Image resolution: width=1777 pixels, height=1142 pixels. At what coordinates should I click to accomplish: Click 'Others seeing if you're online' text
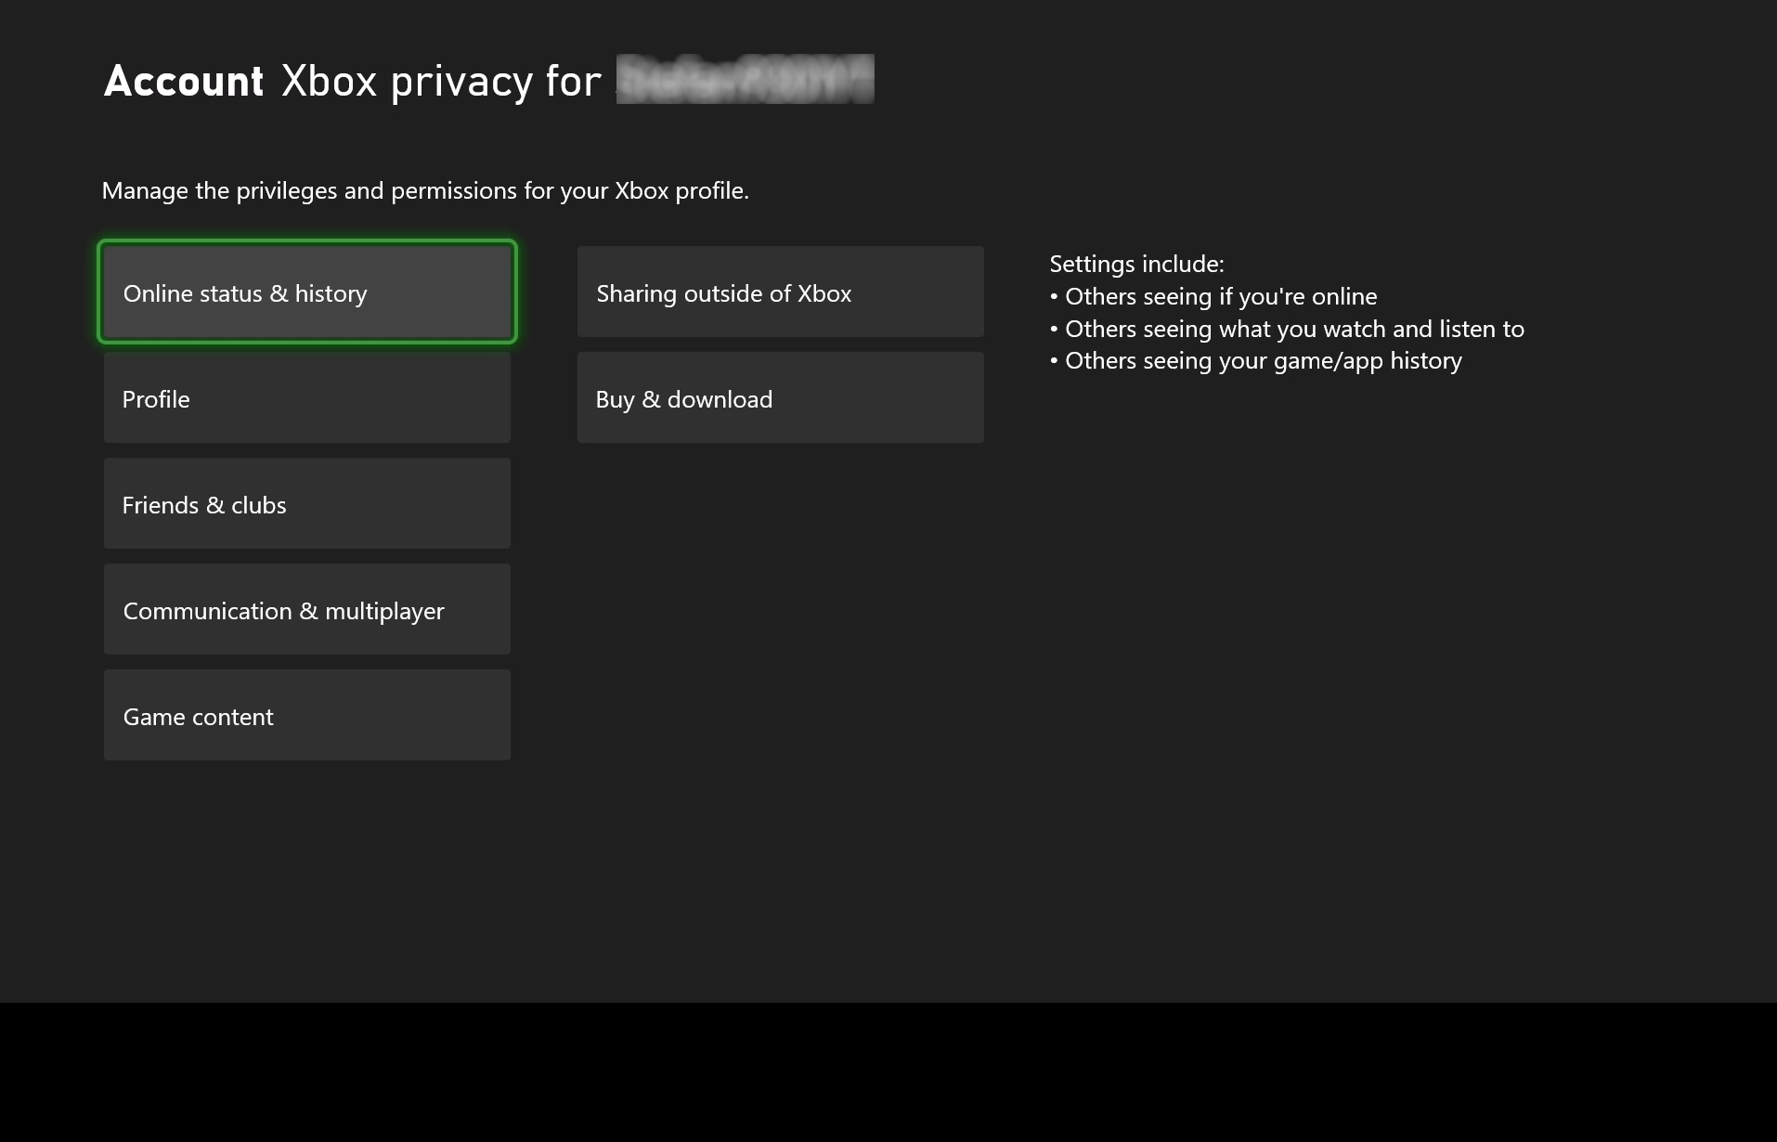[1221, 297]
